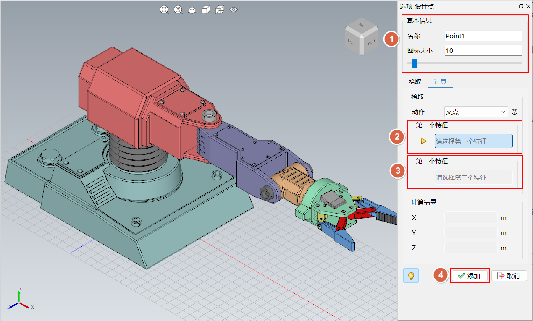The image size is (533, 321).
Task: Click the help question mark icon
Action: (514, 112)
